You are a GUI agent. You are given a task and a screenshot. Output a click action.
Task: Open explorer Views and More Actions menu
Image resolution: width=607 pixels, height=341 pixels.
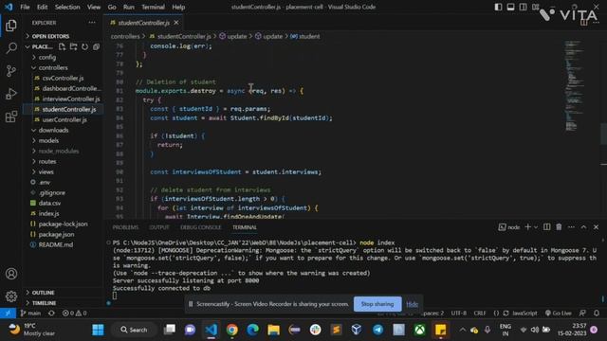[x=92, y=23]
